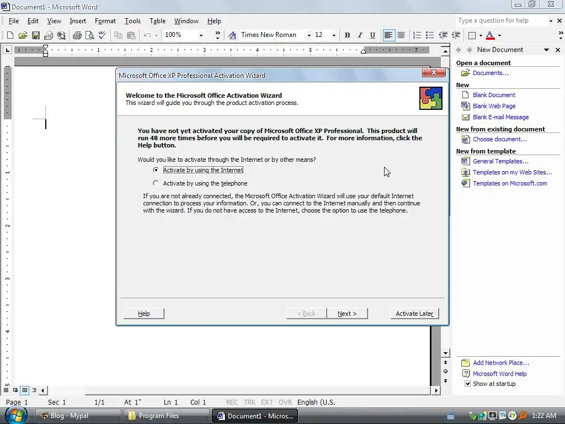565x424 pixels.
Task: Open Print Preview from the toolbar
Action: (89, 35)
